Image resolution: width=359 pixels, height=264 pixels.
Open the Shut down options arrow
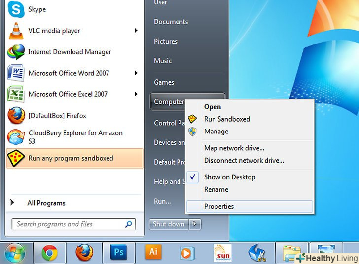pyautogui.click(x=195, y=224)
